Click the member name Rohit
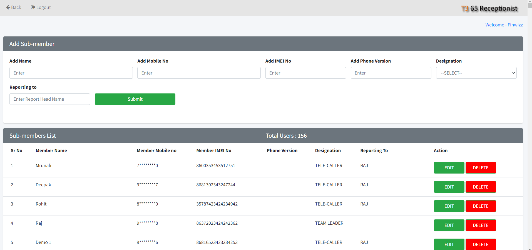This screenshot has height=250, width=532. pos(41,204)
